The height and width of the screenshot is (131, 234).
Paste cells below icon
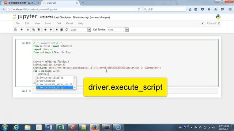[39, 29]
